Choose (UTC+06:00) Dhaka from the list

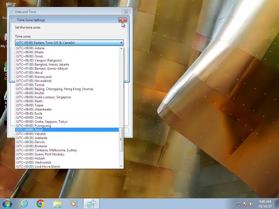click(x=67, y=52)
